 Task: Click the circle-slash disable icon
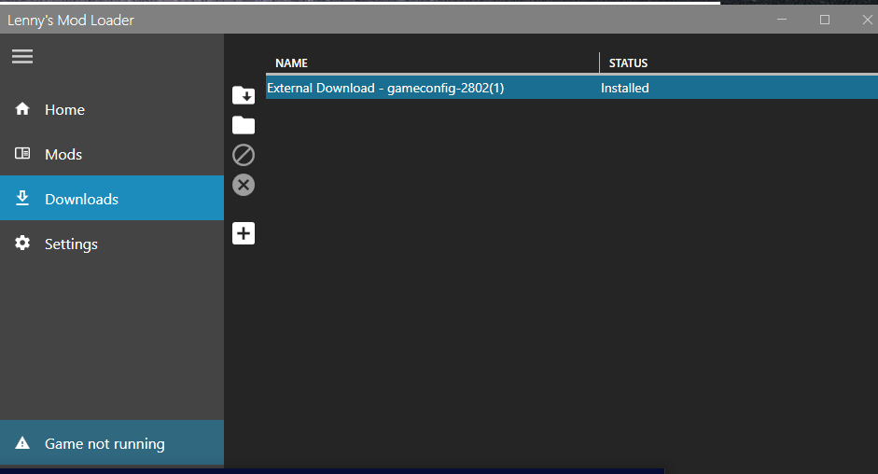(x=244, y=155)
